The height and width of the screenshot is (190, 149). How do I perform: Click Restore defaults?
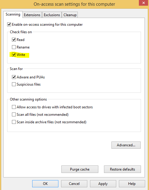[x=122, y=169]
